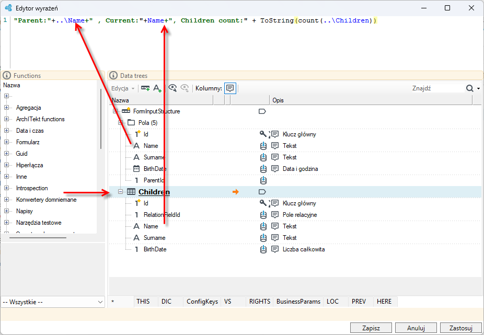Click the Zapisz button
Screen dimensions: 484x335
371,328
